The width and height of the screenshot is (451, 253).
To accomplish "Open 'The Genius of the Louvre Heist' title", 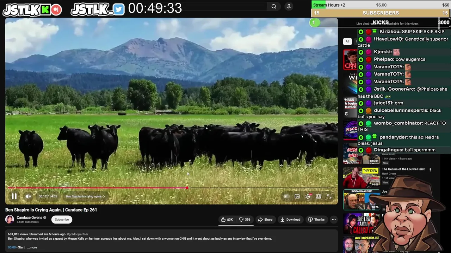I will (403, 169).
